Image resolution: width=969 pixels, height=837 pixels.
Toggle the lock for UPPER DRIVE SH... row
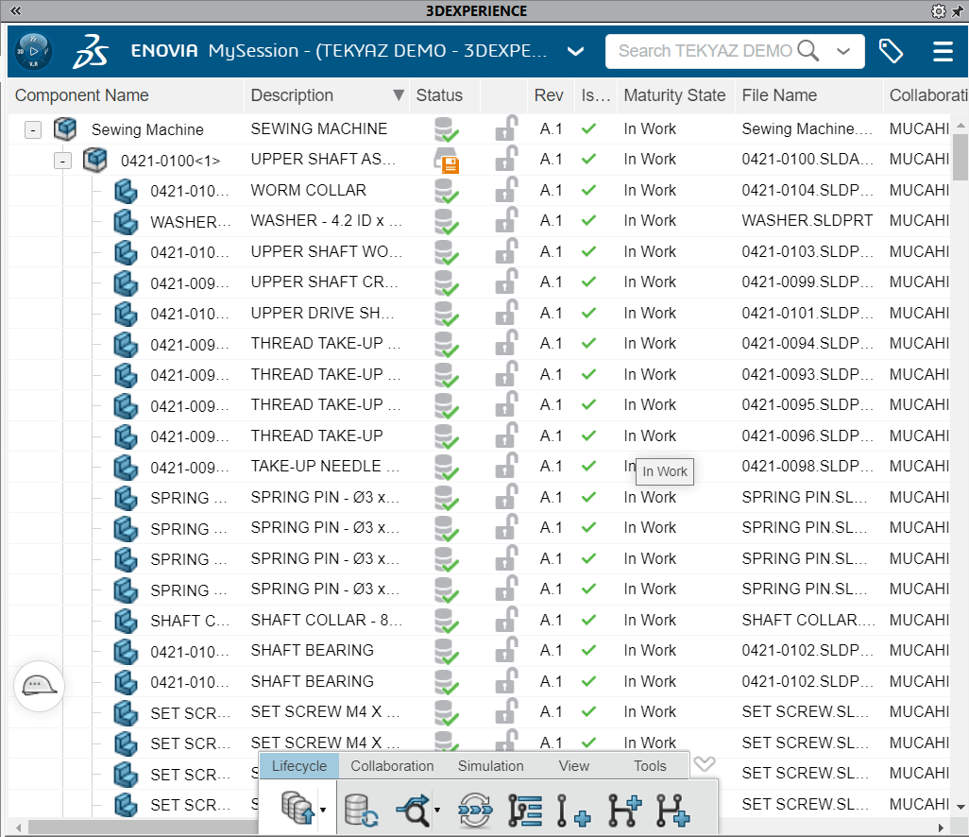pos(506,313)
